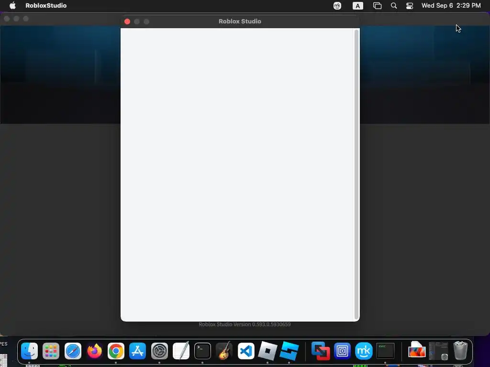
Task: Open the image document stack in Dock
Action: (x=417, y=350)
